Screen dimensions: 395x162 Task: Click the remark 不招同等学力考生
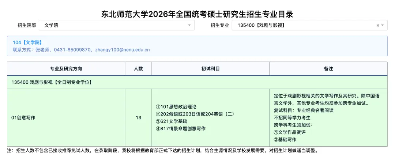[292, 118]
